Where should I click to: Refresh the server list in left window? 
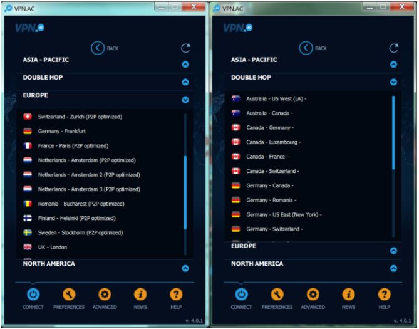tap(185, 48)
